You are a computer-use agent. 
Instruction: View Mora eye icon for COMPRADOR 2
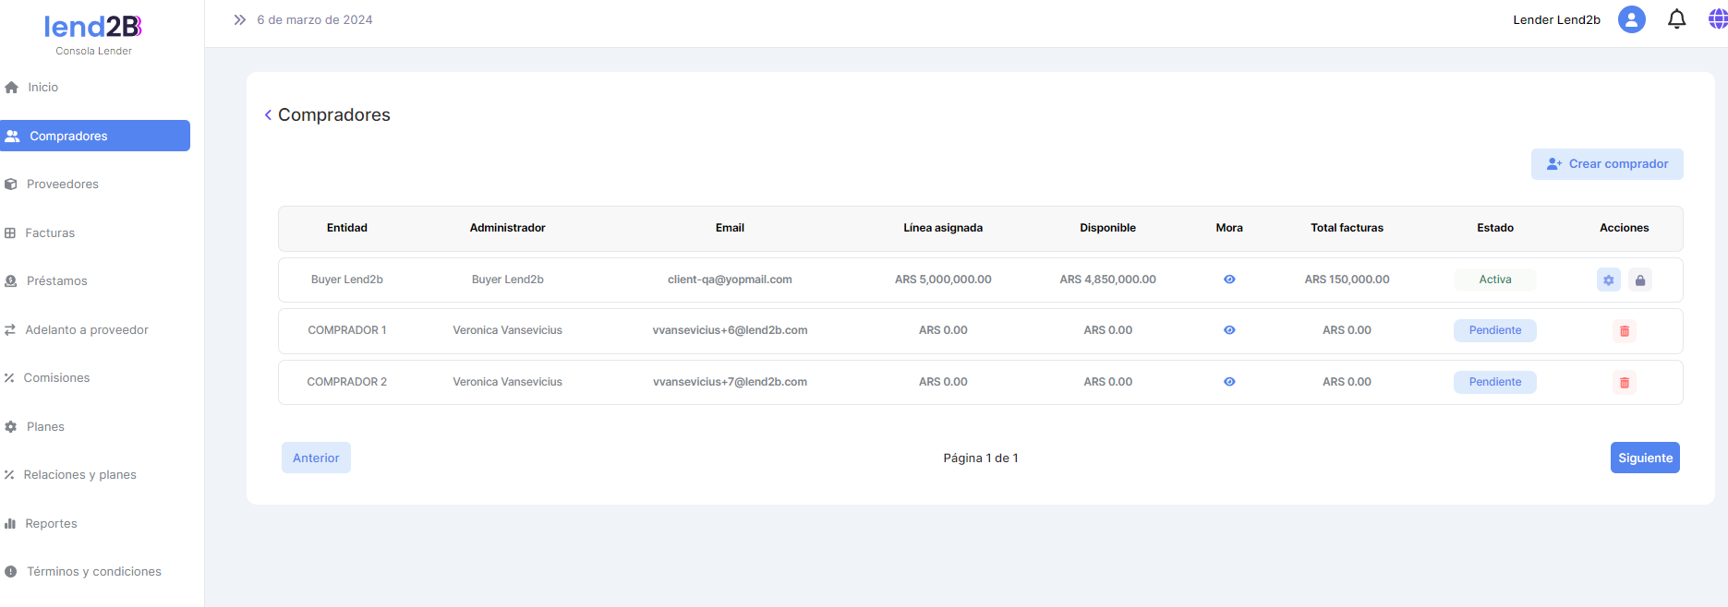(1228, 382)
